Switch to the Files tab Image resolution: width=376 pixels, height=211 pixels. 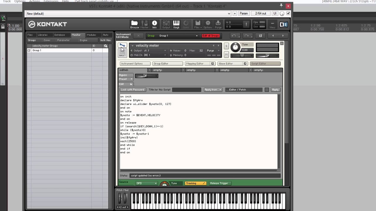tap(30, 35)
